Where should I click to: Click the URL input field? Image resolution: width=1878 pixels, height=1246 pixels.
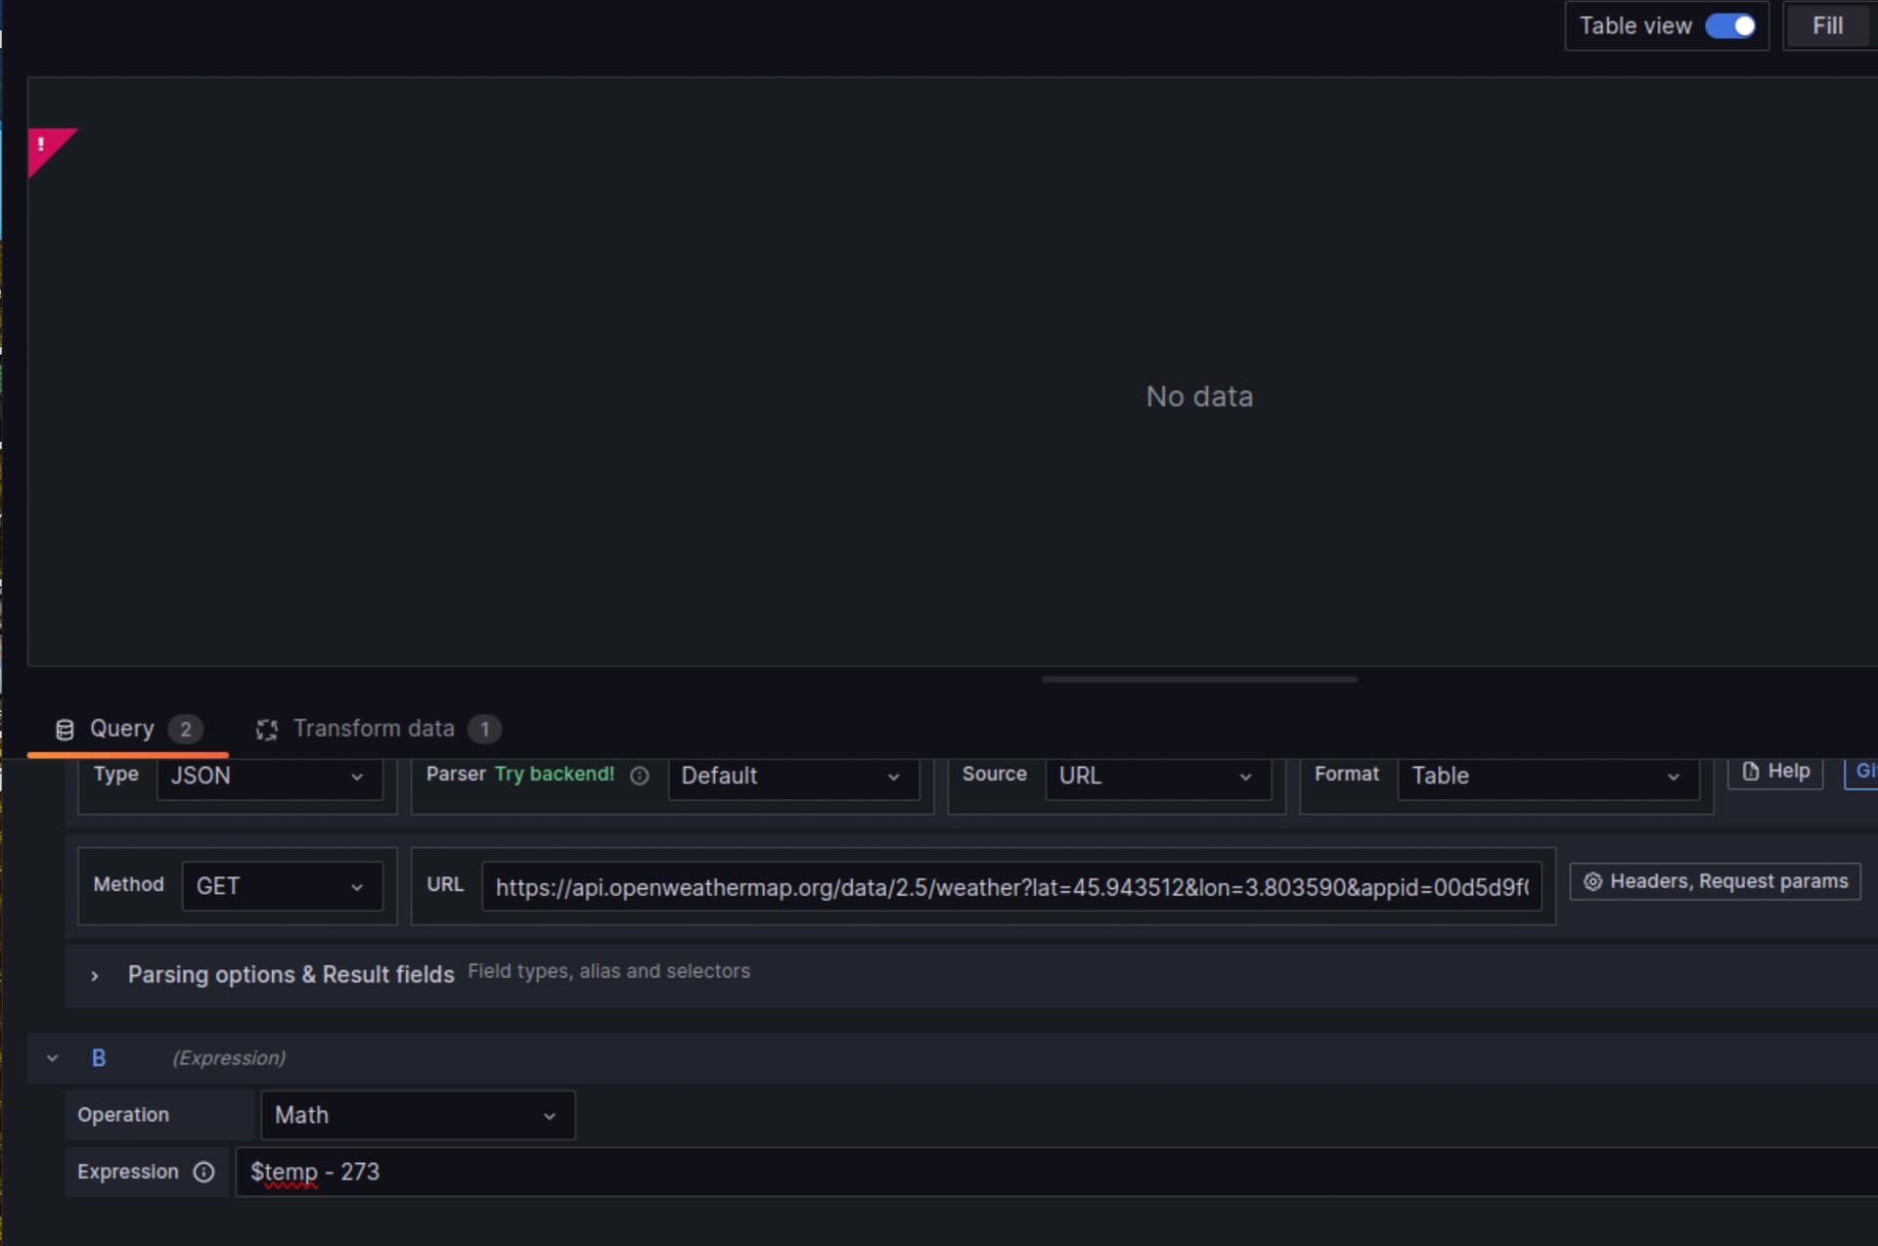pyautogui.click(x=1010, y=887)
